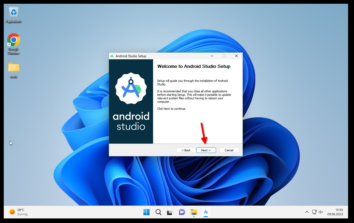
Task: Close the Android Studio Setup window
Action: pos(236,56)
